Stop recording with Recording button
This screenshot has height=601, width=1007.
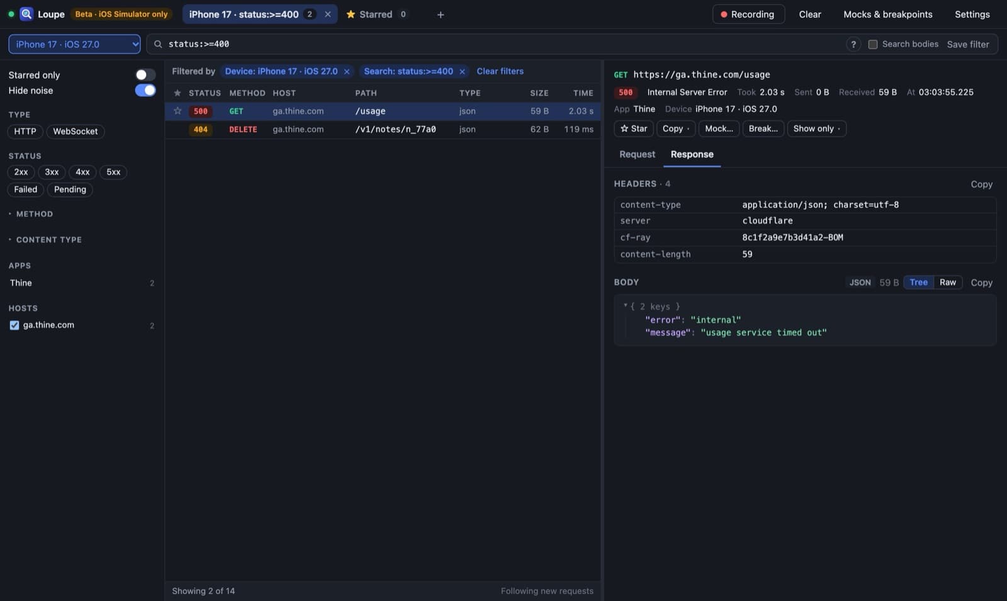coord(748,14)
